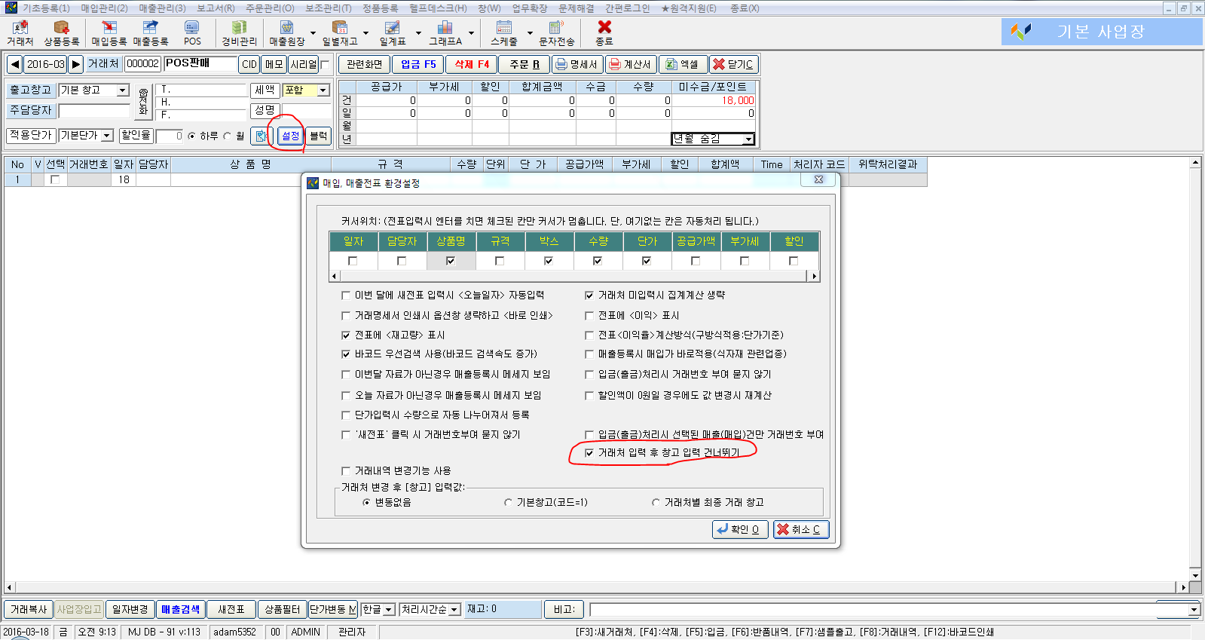Click the 입금 F5 button
Image resolution: width=1205 pixels, height=640 pixels.
click(418, 64)
